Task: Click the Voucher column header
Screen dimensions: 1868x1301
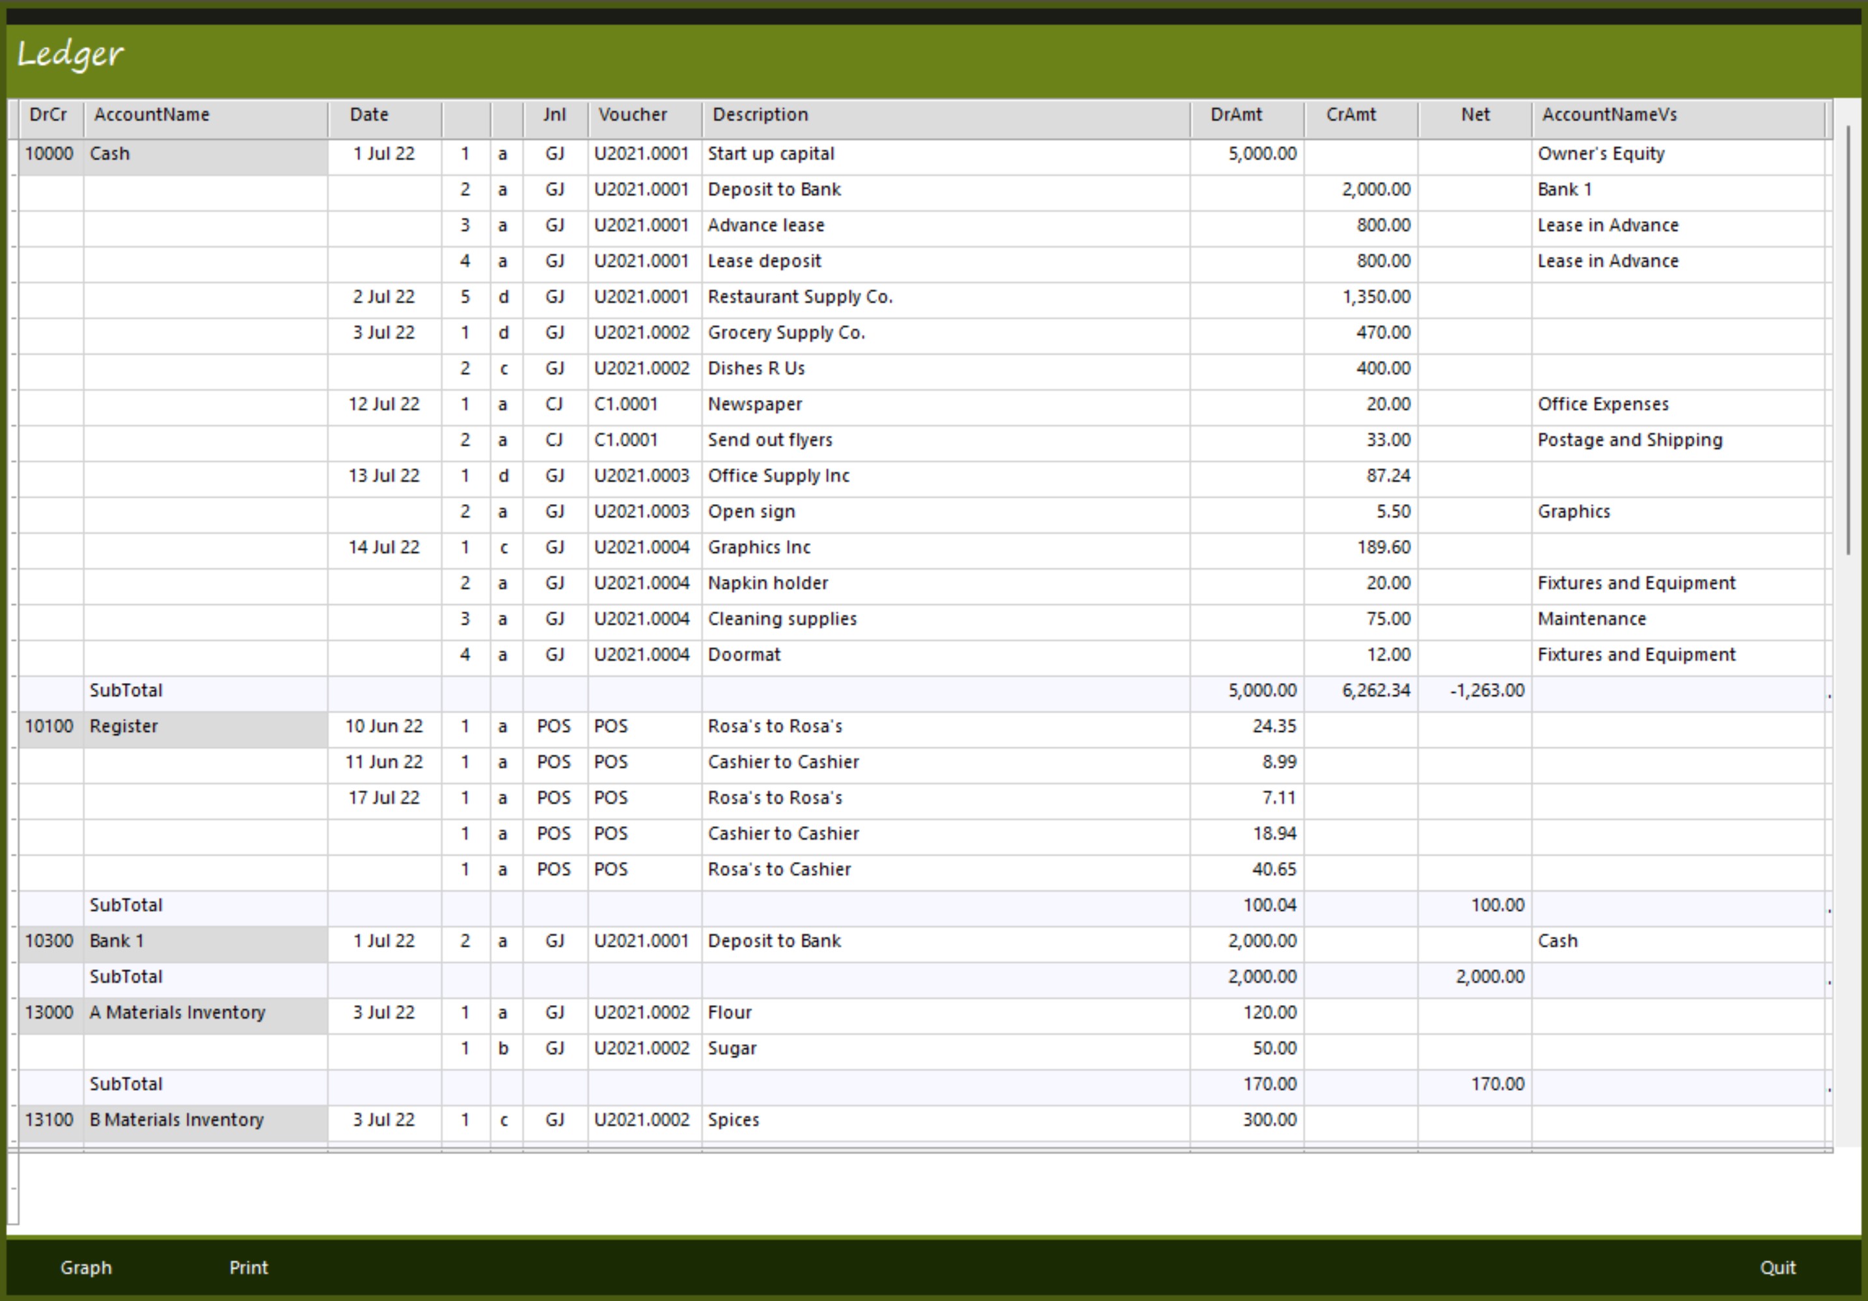Action: [x=632, y=114]
